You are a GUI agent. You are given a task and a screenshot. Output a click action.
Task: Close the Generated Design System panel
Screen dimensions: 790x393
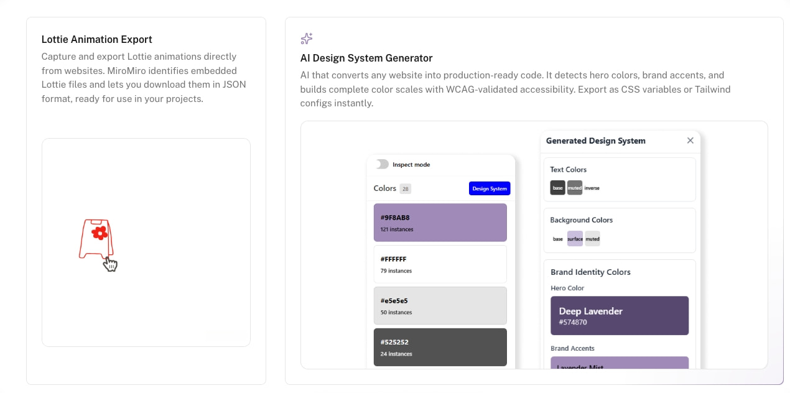[690, 141]
